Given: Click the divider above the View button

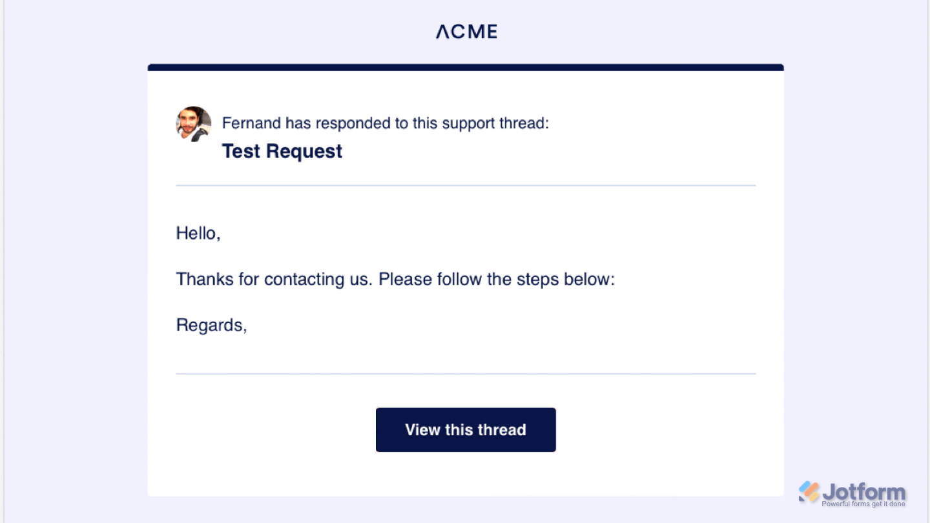Looking at the screenshot, I should coord(465,372).
